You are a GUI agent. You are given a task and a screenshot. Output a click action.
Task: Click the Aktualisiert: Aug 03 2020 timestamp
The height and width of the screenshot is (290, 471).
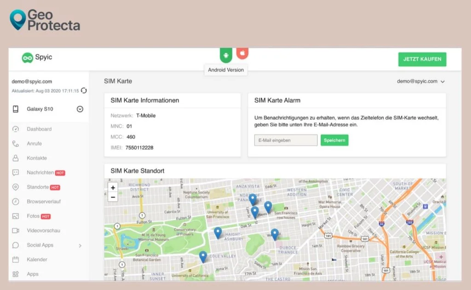[x=45, y=91]
